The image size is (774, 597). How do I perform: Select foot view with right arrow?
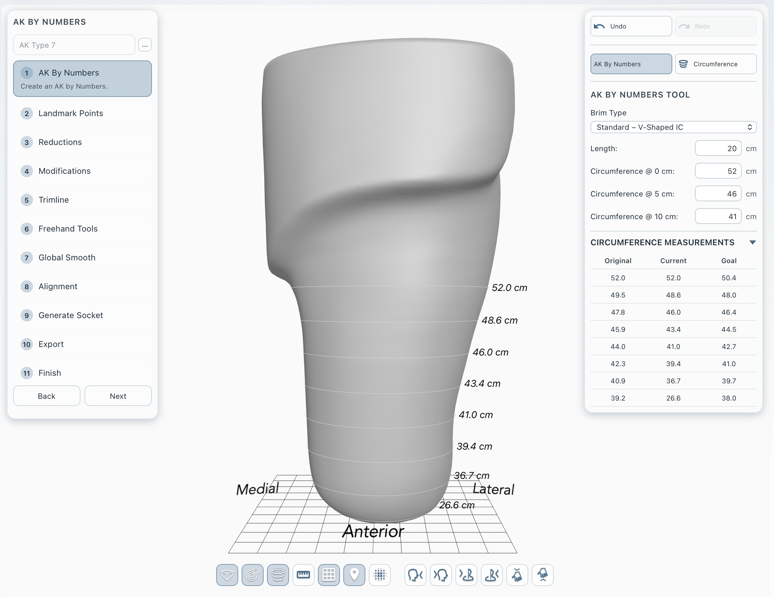click(492, 575)
